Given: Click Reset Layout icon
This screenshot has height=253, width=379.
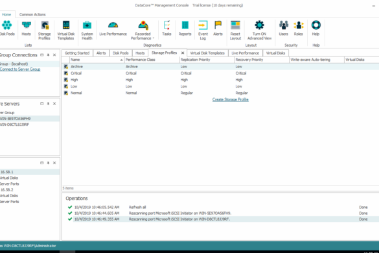Looking at the screenshot, I should pyautogui.click(x=235, y=30).
